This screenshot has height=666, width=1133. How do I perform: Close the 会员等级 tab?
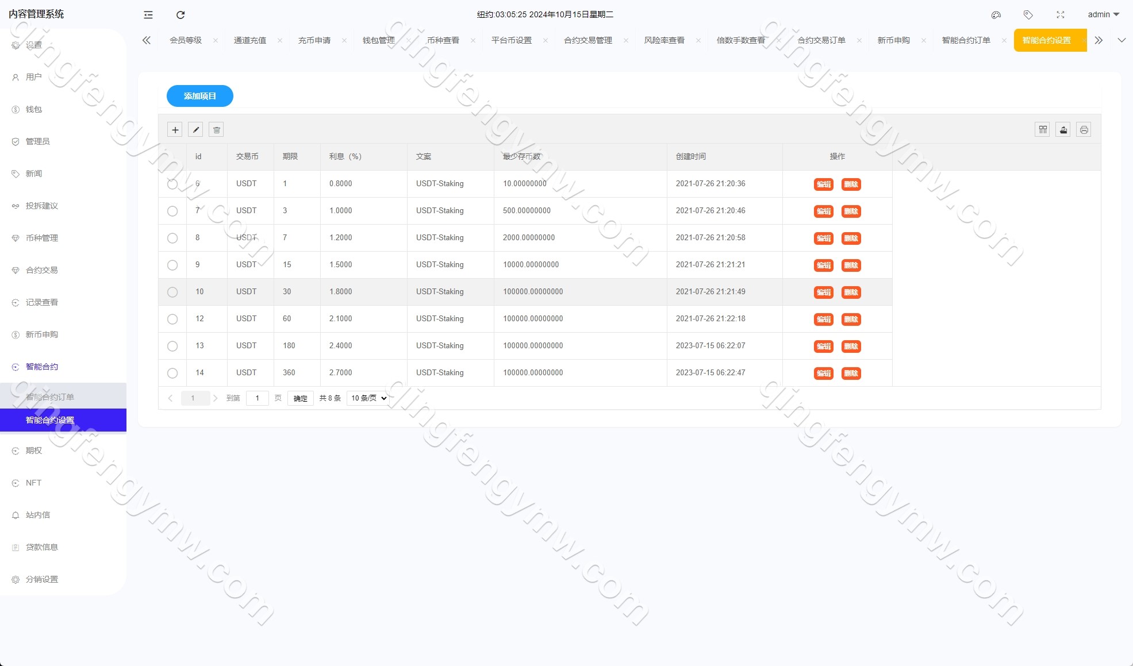(216, 40)
